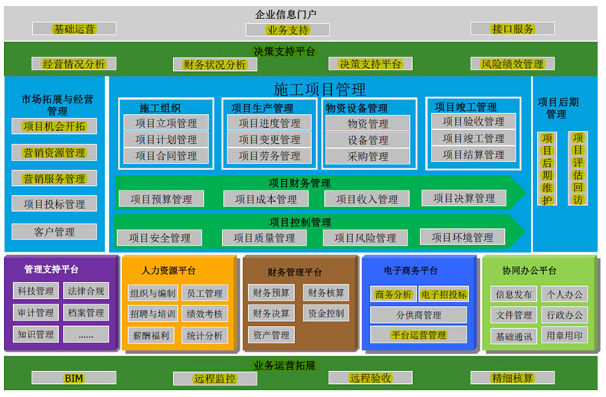Select 资金控制 in 财务管理平台
This screenshot has height=397, width=606.
[x=326, y=314]
